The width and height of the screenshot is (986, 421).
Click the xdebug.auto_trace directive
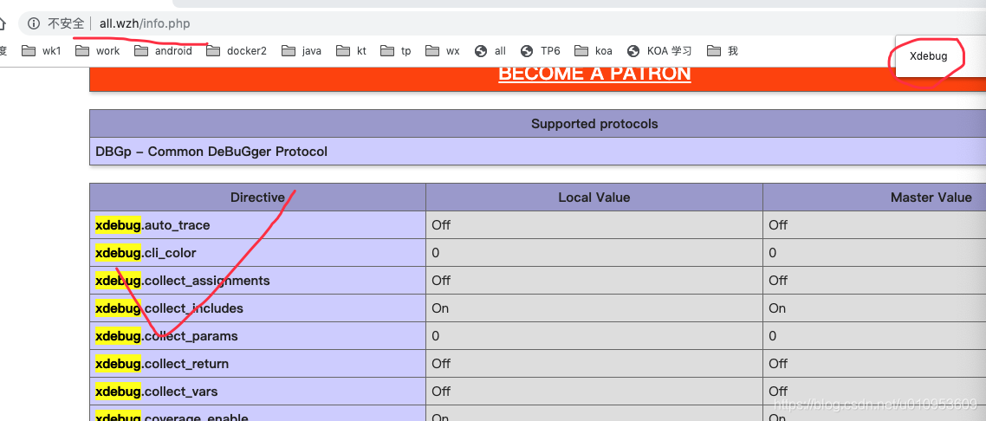[152, 225]
